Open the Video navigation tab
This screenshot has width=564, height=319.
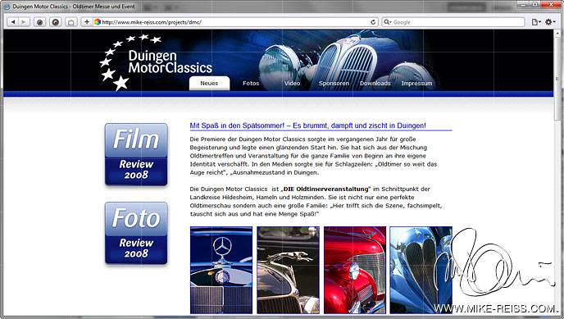(292, 83)
